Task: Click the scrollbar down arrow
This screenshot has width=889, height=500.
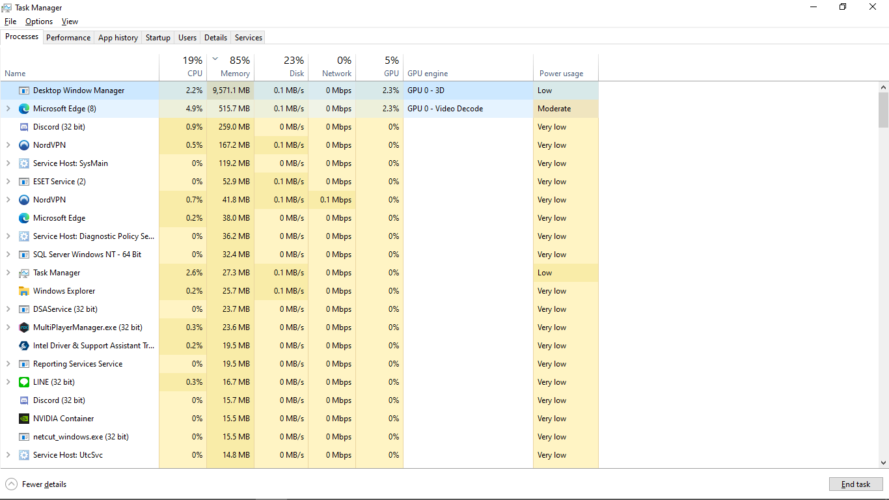Action: [x=883, y=463]
